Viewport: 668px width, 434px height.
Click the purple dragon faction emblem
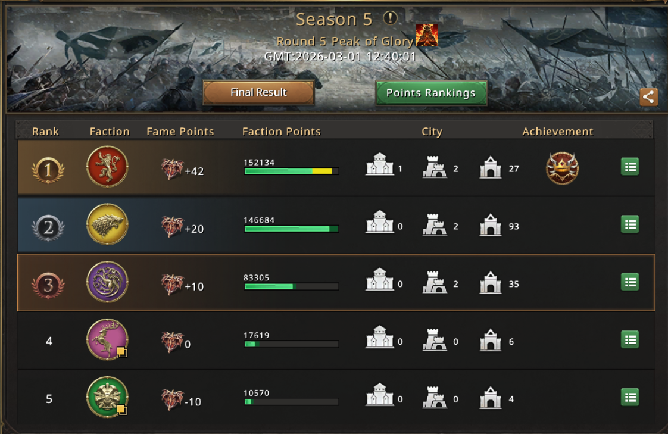coord(107,282)
